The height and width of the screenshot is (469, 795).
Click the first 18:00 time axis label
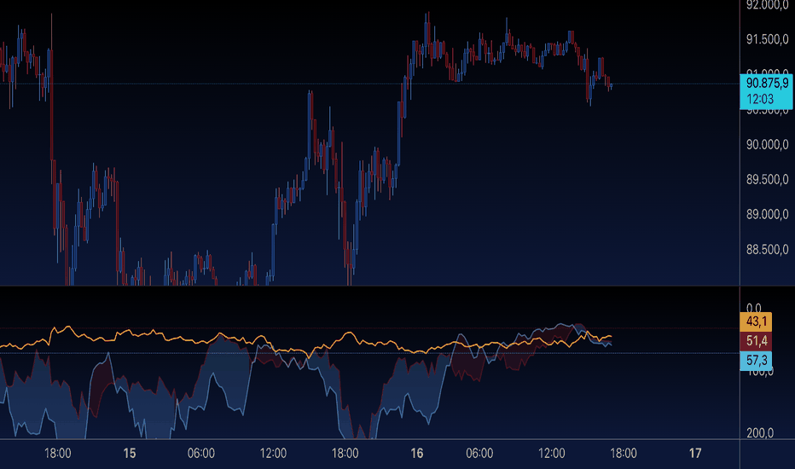pyautogui.click(x=58, y=454)
